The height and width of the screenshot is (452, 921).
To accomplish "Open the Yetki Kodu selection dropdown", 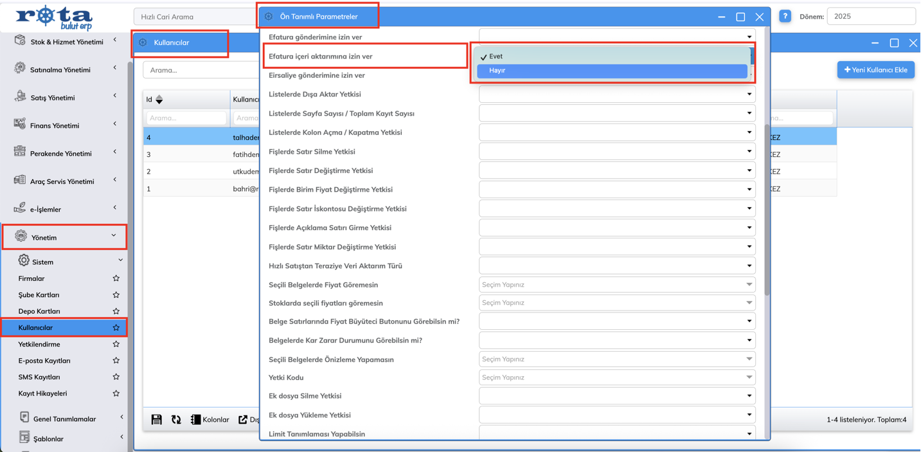I will point(616,377).
